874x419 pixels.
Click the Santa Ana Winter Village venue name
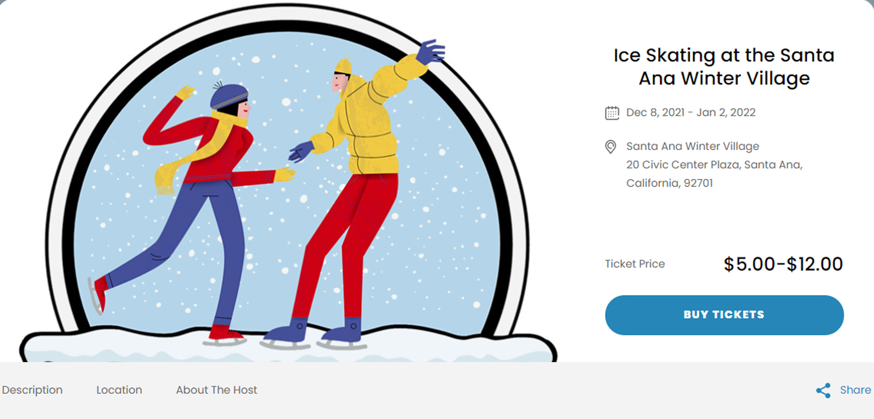[x=692, y=146]
